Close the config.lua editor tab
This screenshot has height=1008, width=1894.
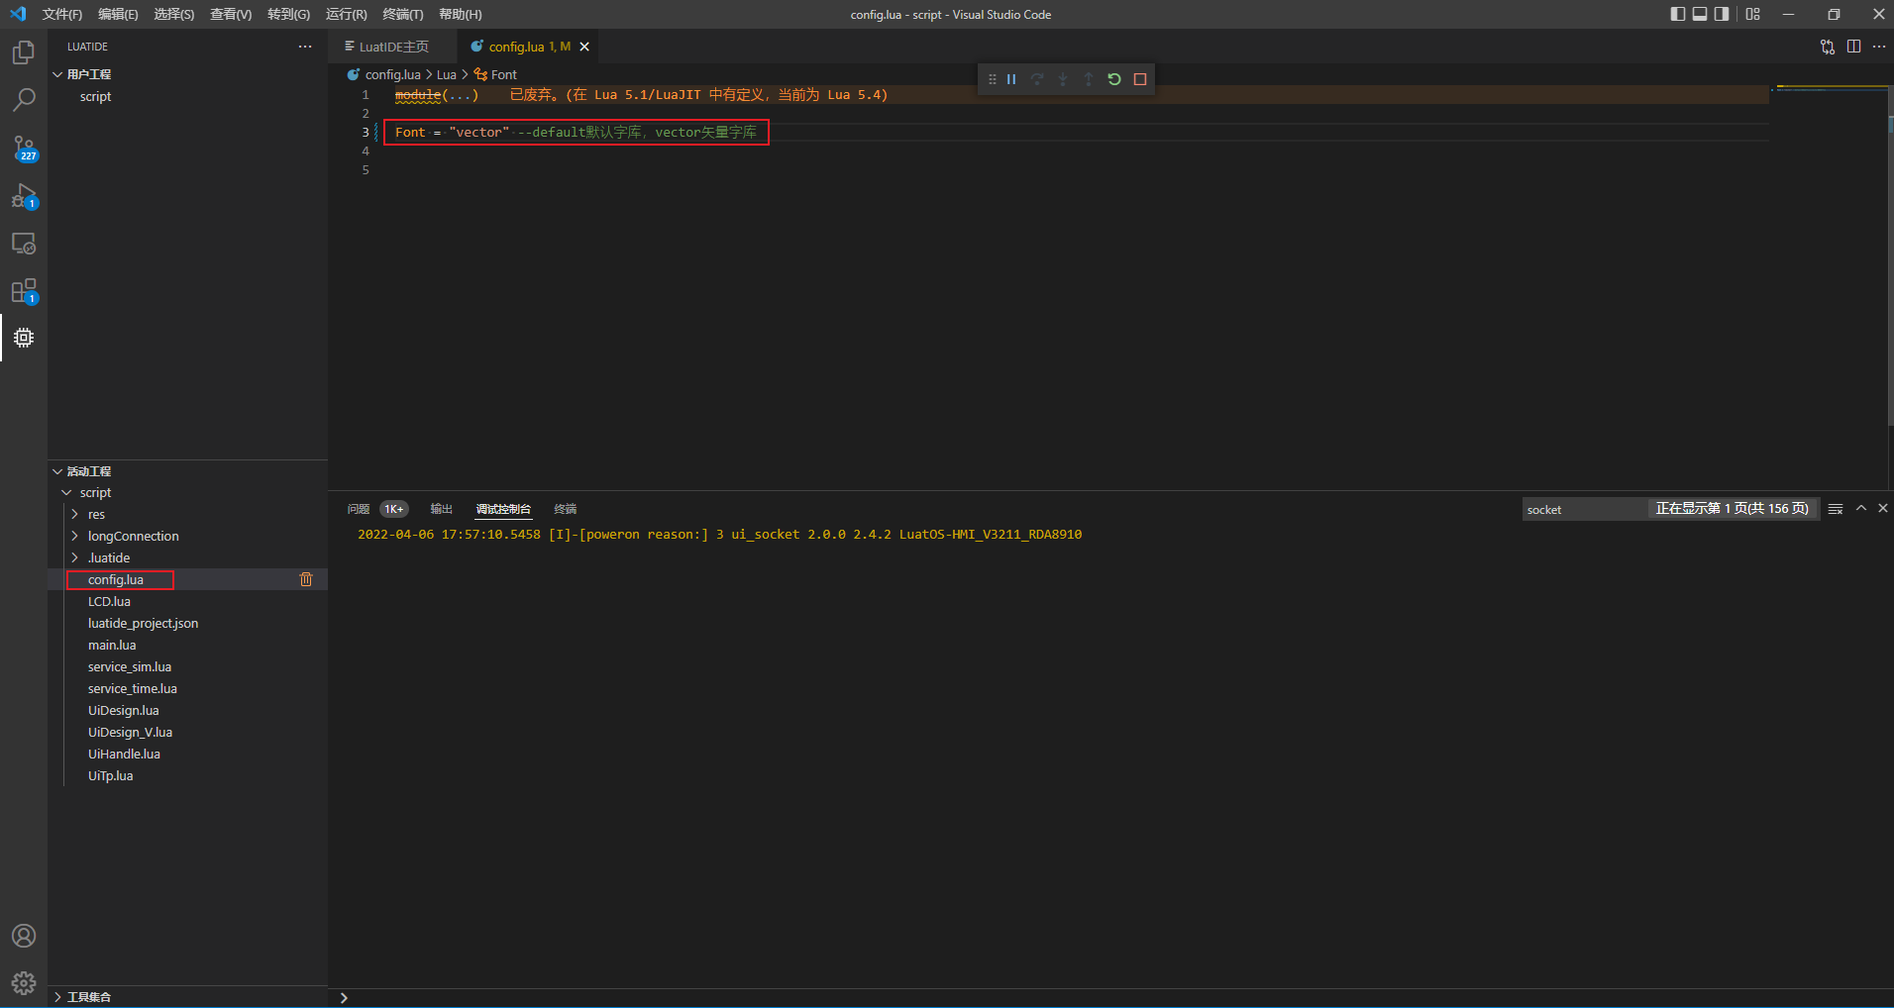point(584,47)
